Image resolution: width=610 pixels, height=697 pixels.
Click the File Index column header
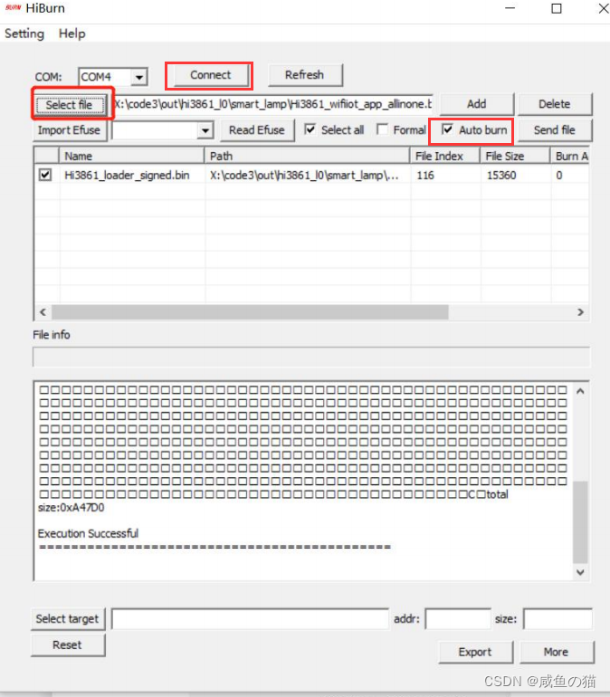coord(444,156)
